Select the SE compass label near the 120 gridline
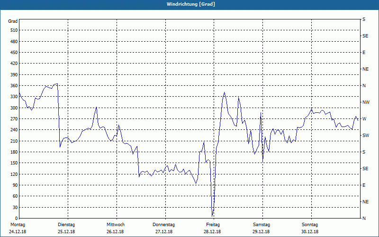This screenshot has height=237, width=379. 365,169
